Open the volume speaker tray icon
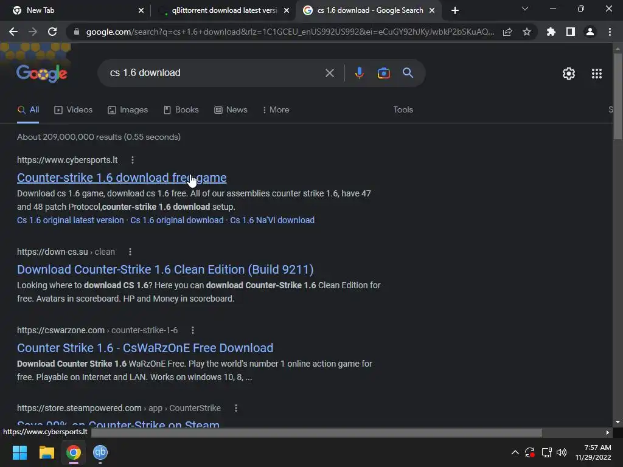623x467 pixels. pyautogui.click(x=562, y=452)
